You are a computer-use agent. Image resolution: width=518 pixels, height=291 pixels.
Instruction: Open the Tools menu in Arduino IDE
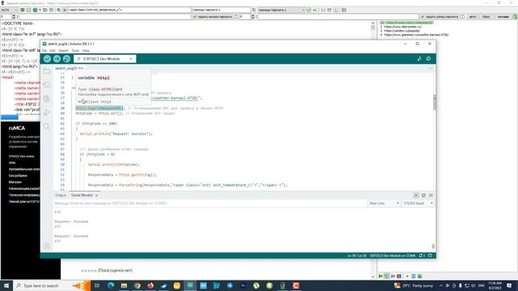tap(75, 50)
